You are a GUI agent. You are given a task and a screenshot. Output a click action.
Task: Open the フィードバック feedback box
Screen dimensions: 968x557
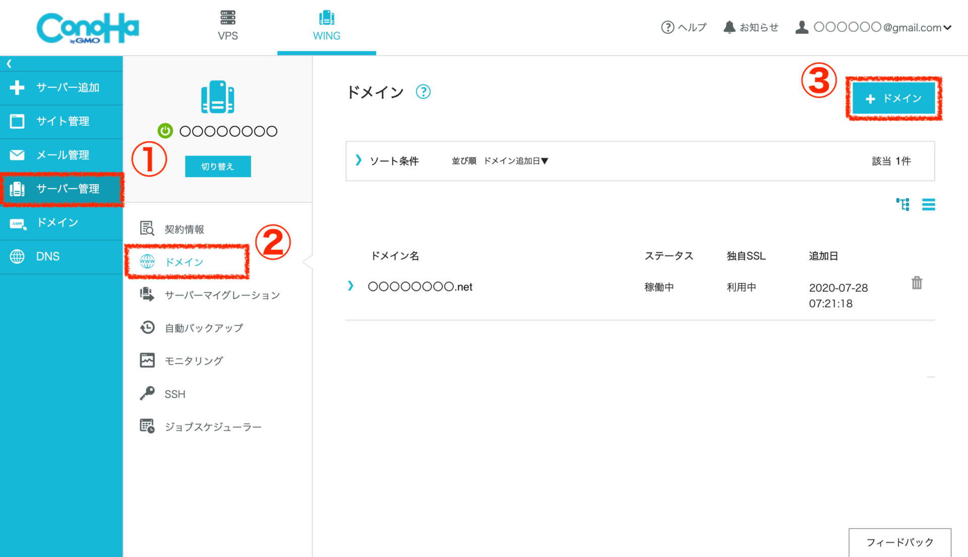tap(899, 542)
